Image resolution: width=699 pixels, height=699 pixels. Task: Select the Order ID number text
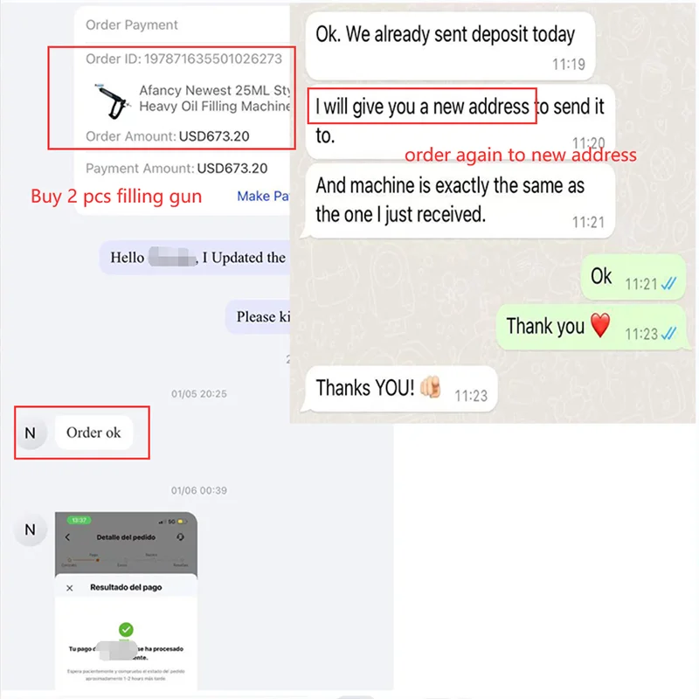click(x=213, y=59)
